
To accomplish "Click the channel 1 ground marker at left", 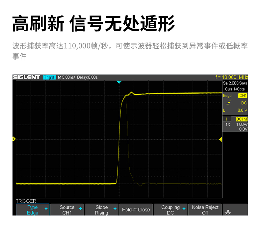I will click(14, 139).
